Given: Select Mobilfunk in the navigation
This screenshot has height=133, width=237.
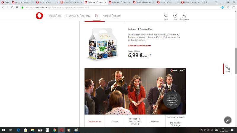Looking at the screenshot, I should coord(55,16).
